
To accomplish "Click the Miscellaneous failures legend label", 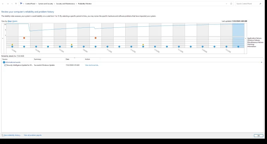I will [255, 42].
